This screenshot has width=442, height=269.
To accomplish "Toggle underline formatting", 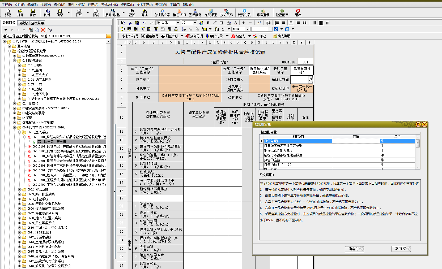I will [x=222, y=23].
